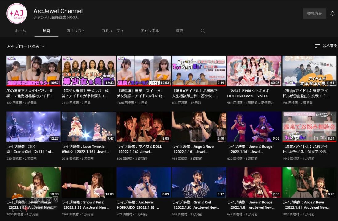Search the channel with the magnifier icon

point(203,31)
